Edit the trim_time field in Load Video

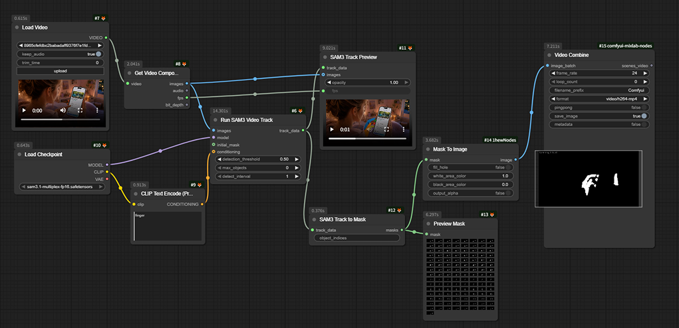tap(61, 62)
